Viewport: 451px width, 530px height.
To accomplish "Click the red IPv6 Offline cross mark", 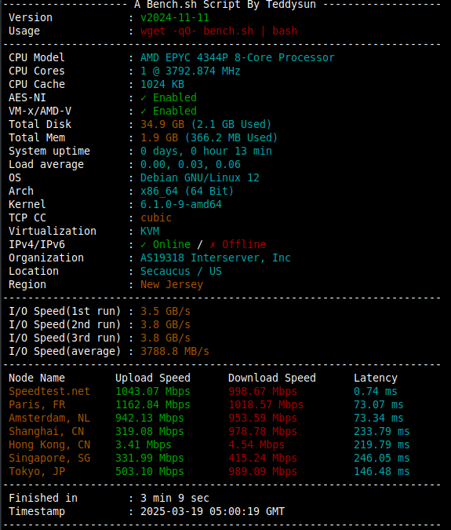I will click(213, 244).
